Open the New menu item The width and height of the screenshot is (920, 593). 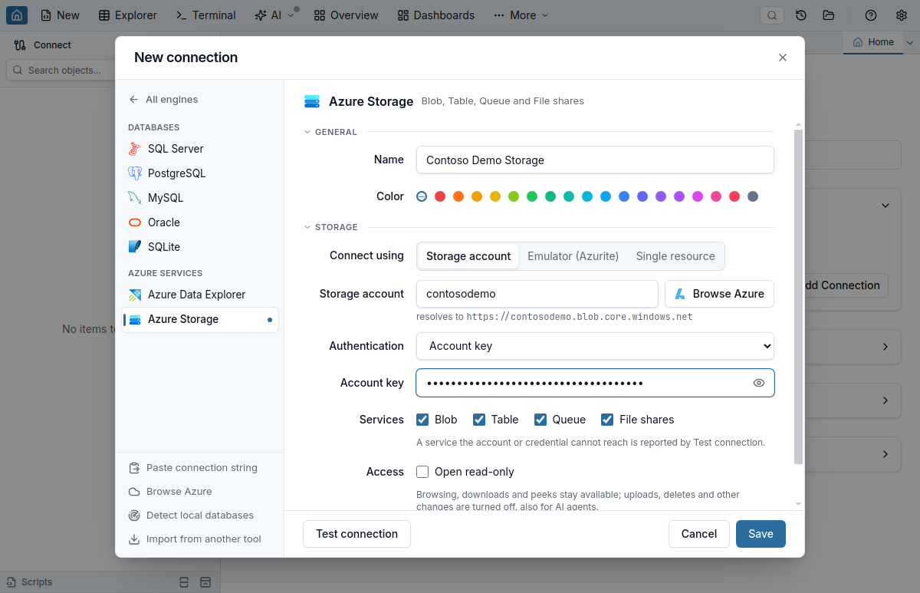click(x=60, y=15)
